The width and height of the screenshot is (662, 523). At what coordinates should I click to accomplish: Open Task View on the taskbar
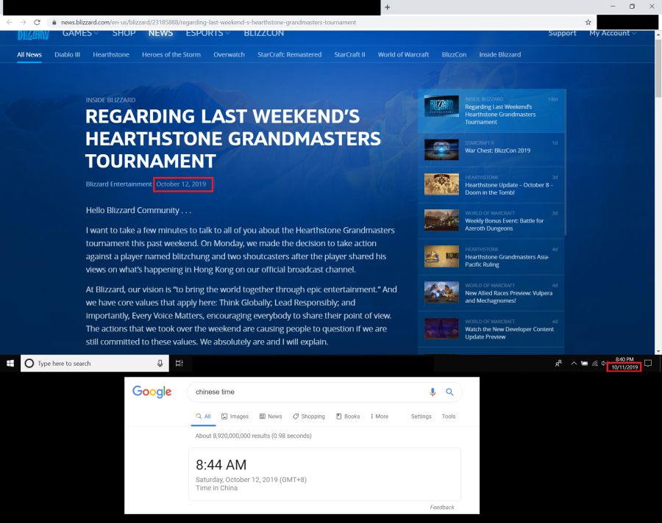(179, 363)
